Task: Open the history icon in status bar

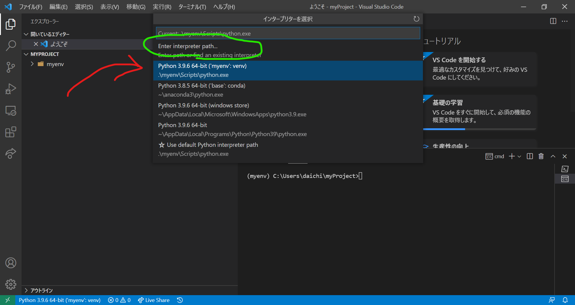Action: [180, 300]
